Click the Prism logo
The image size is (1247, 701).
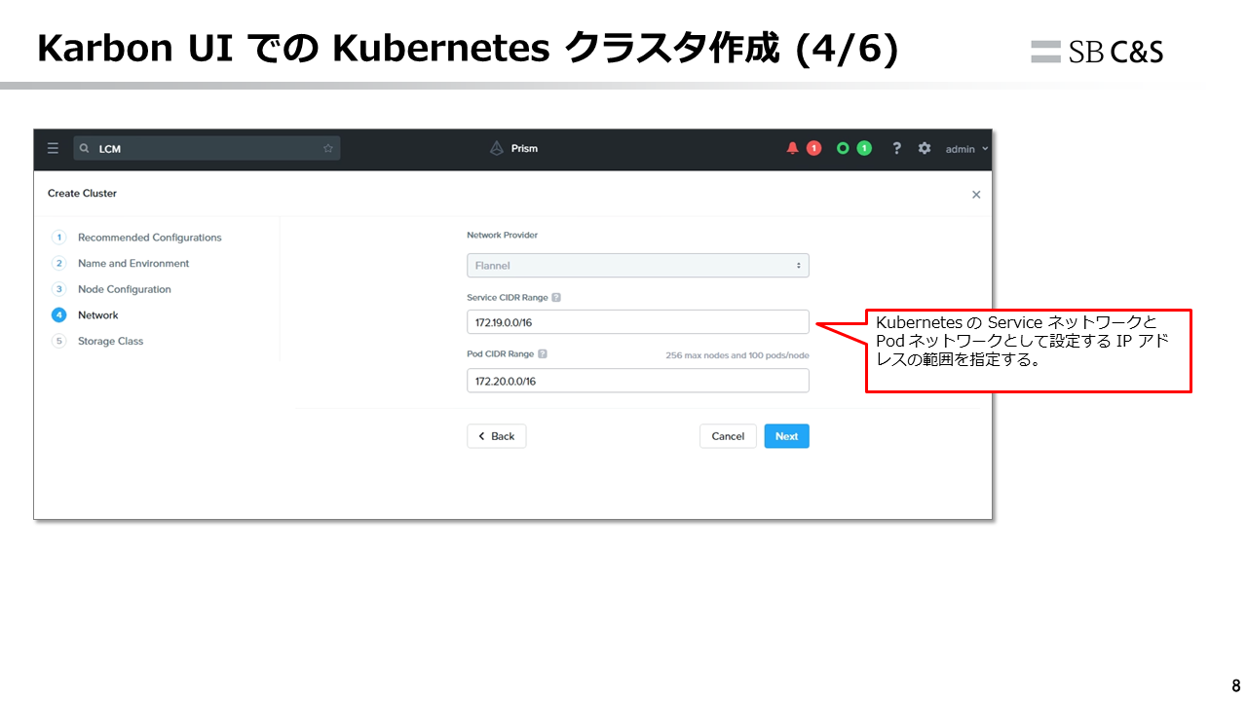(513, 148)
